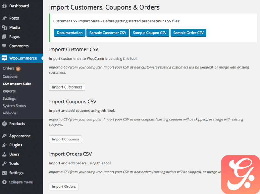The width and height of the screenshot is (260, 194).
Task: Click the Users person icon
Action: pyautogui.click(x=4, y=154)
